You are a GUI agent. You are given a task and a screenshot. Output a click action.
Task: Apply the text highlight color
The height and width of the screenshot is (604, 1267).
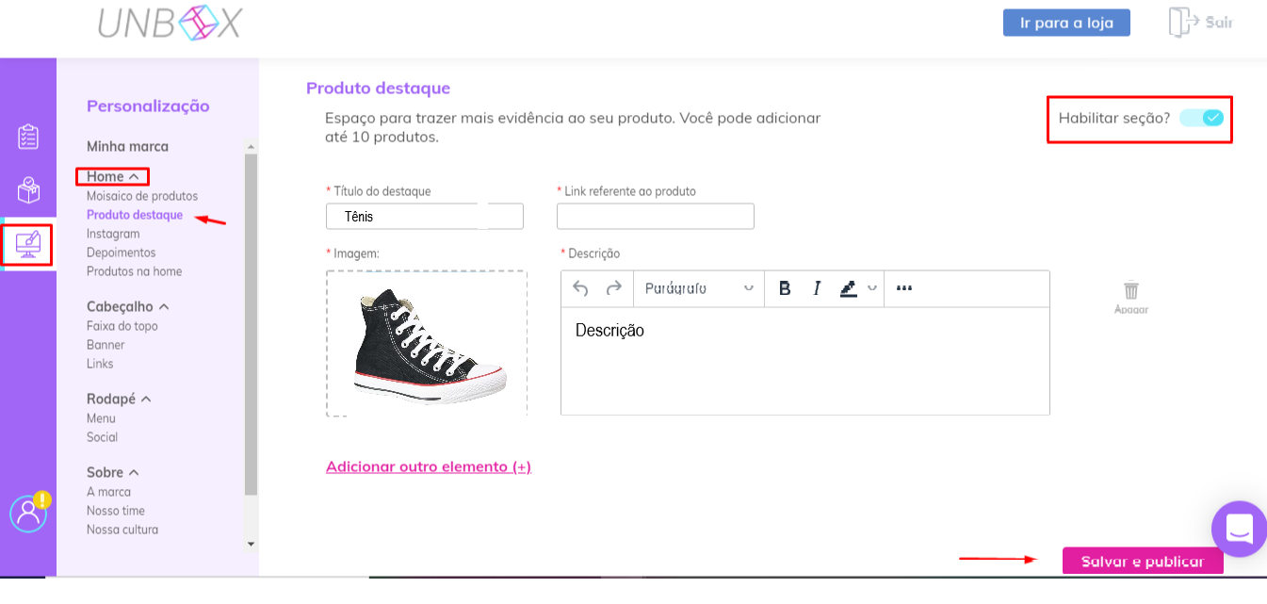(849, 288)
